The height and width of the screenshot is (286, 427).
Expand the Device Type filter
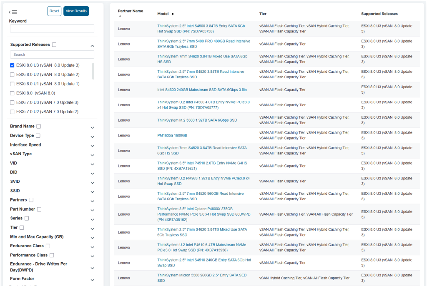[93, 137]
